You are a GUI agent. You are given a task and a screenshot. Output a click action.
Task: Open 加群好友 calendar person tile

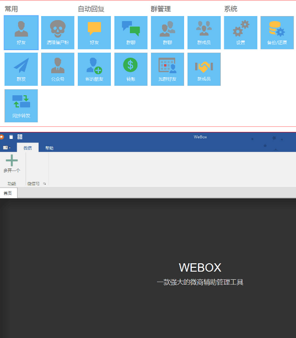pos(168,69)
